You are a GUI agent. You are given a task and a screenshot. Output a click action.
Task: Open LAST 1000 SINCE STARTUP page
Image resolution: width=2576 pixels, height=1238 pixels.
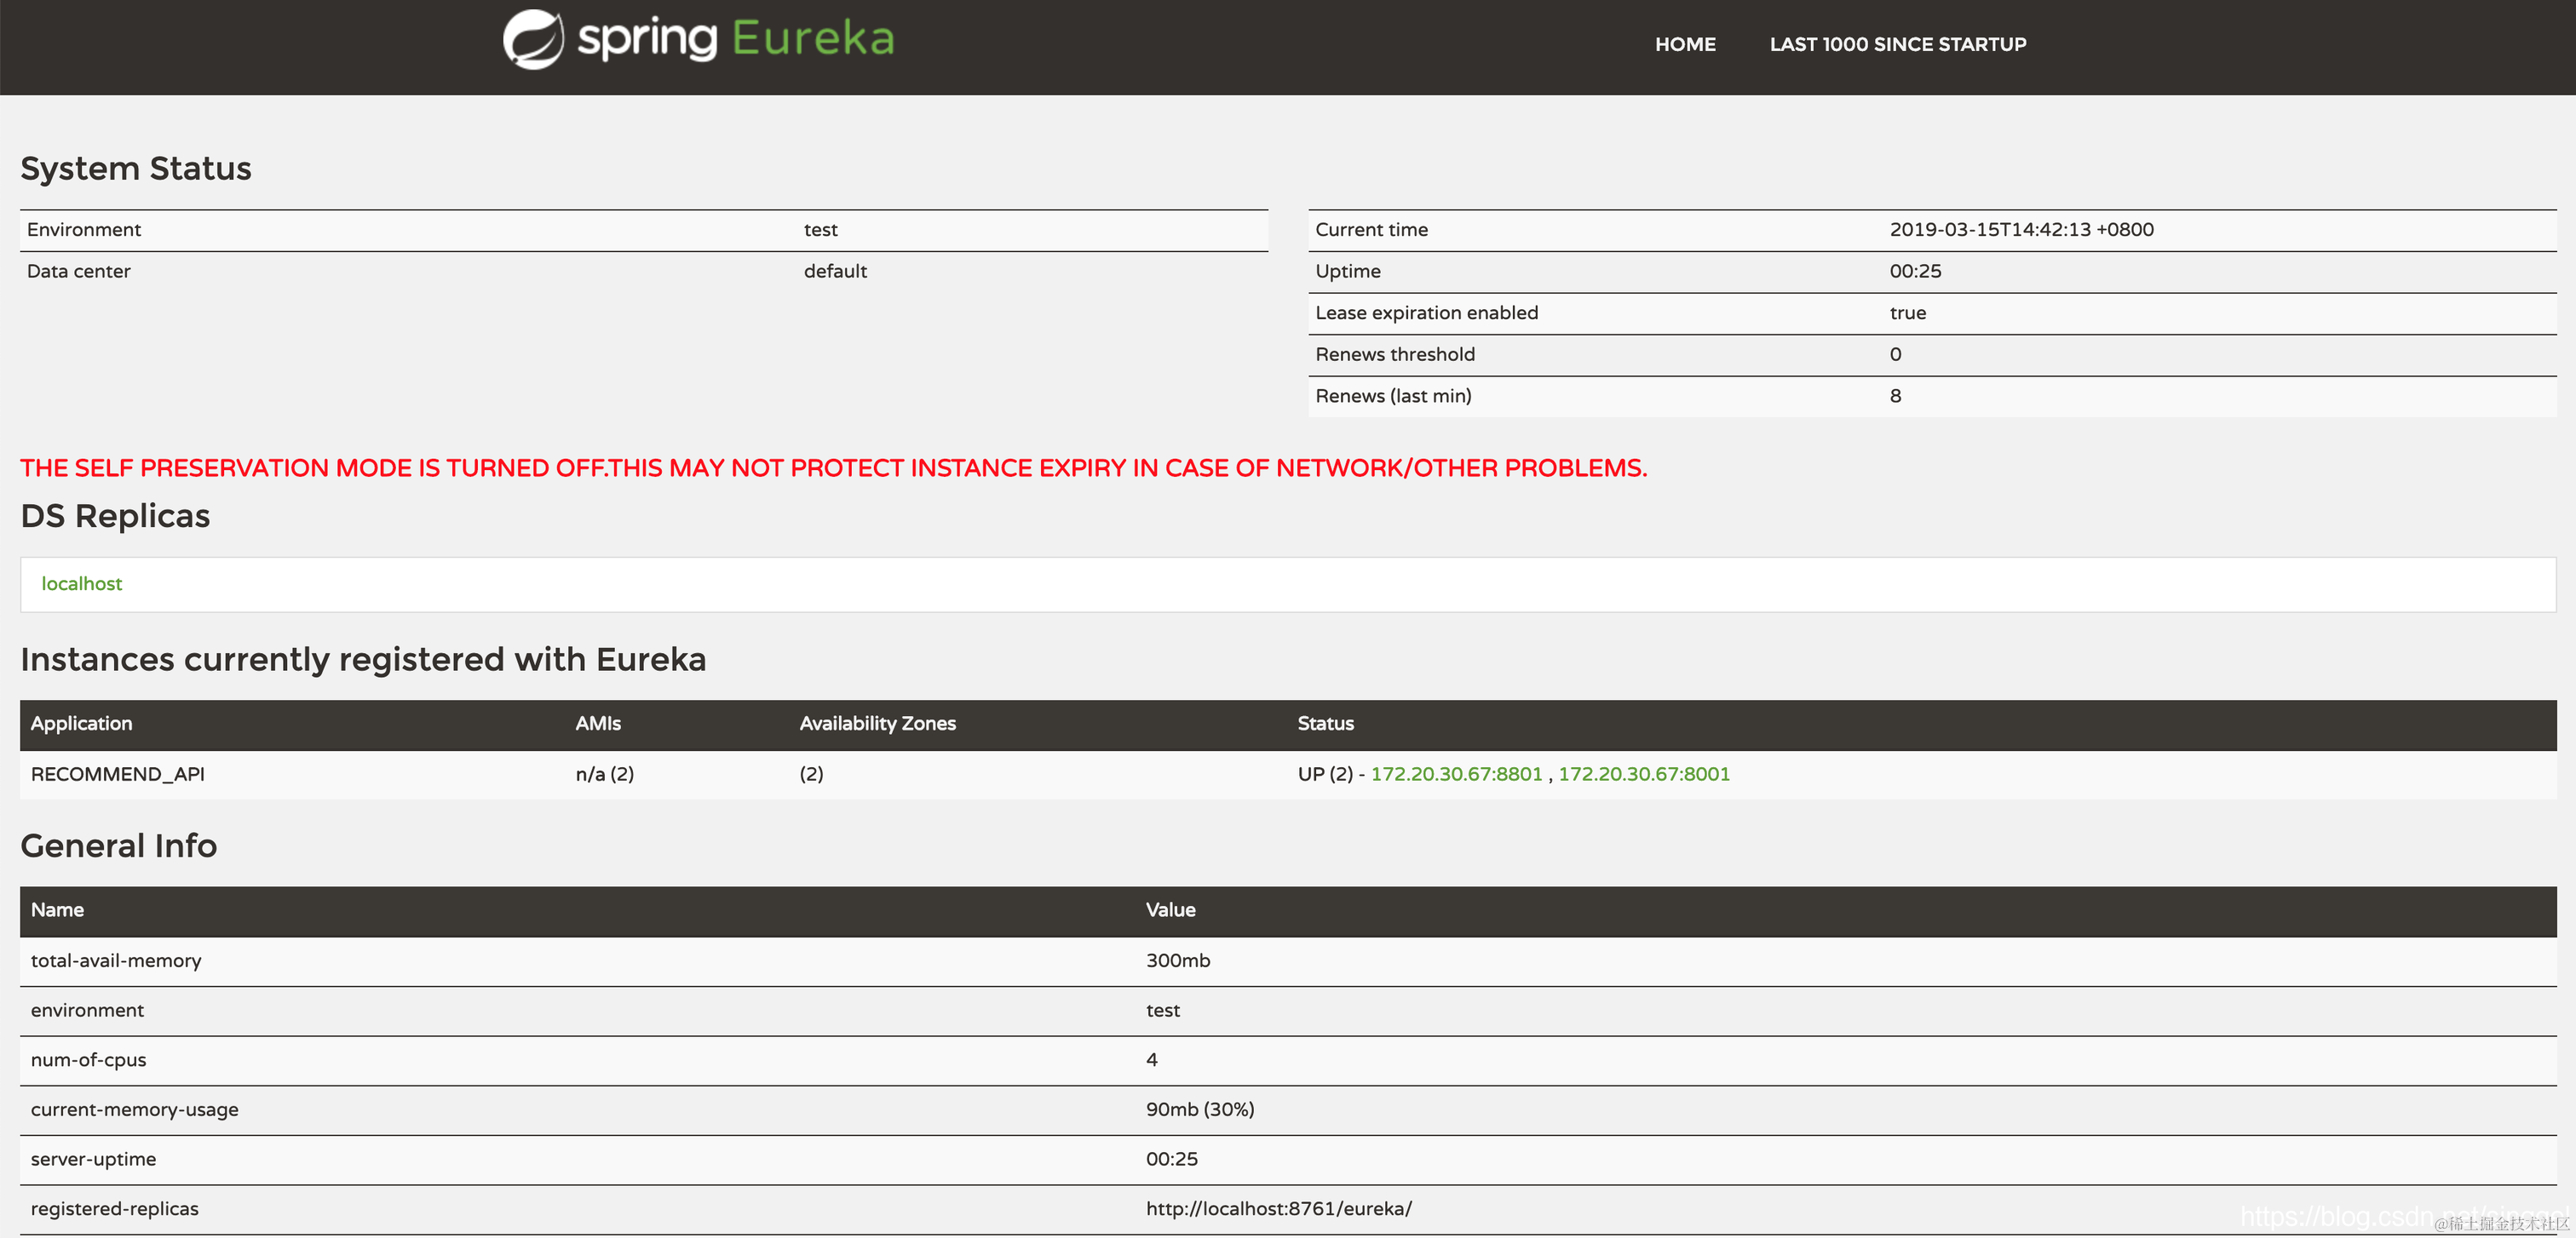click(1897, 44)
